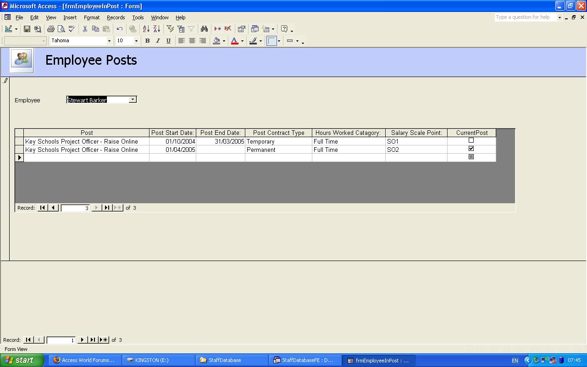Go to last record in subform navigator
The image size is (587, 367).
click(107, 208)
